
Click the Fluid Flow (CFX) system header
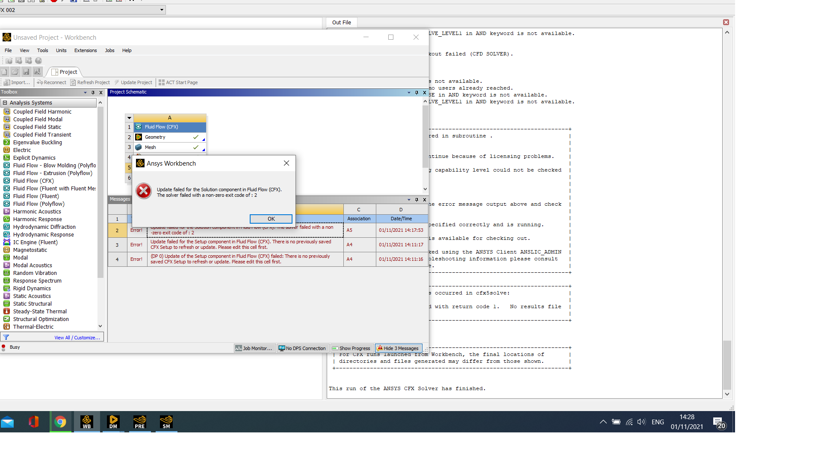[170, 127]
